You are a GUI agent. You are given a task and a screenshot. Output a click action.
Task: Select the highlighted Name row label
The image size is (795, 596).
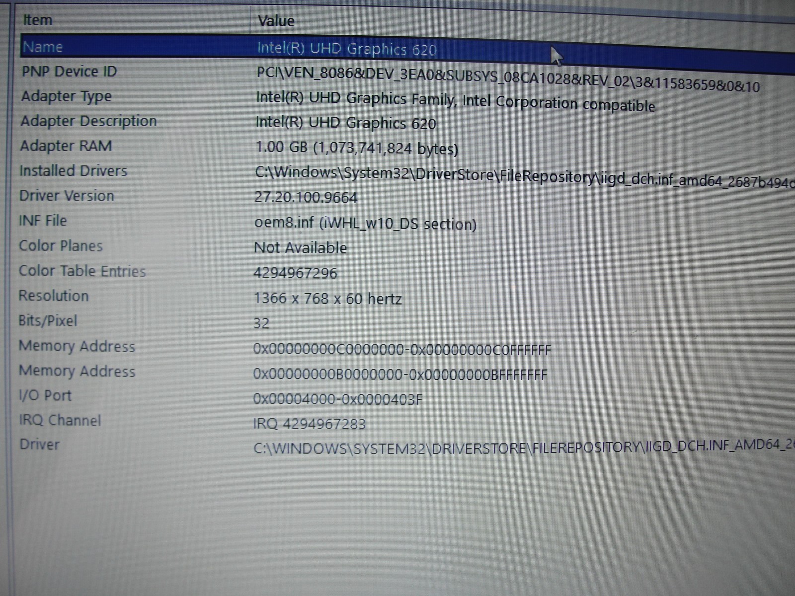tap(43, 47)
